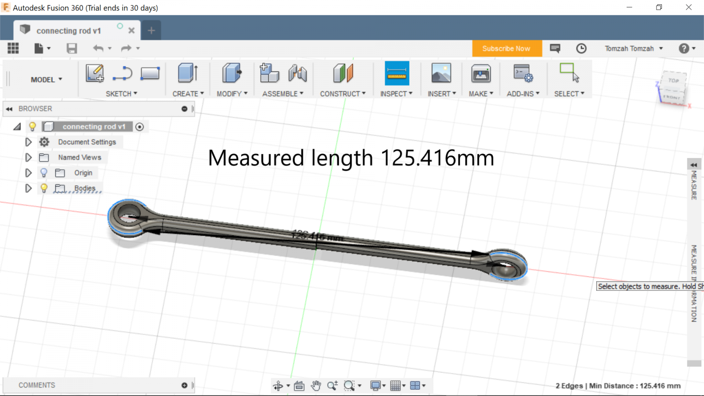704x396 pixels.
Task: Open the CONSTRUCT menu
Action: coord(342,94)
